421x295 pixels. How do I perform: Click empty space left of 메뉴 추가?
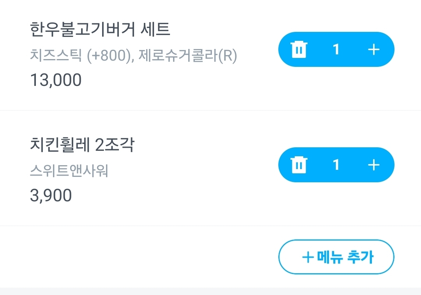pyautogui.click(x=136, y=257)
